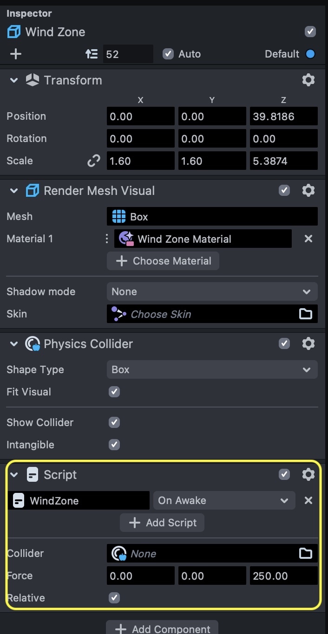Toggle the Intangible checkbox
This screenshot has height=634, width=328.
point(114,445)
